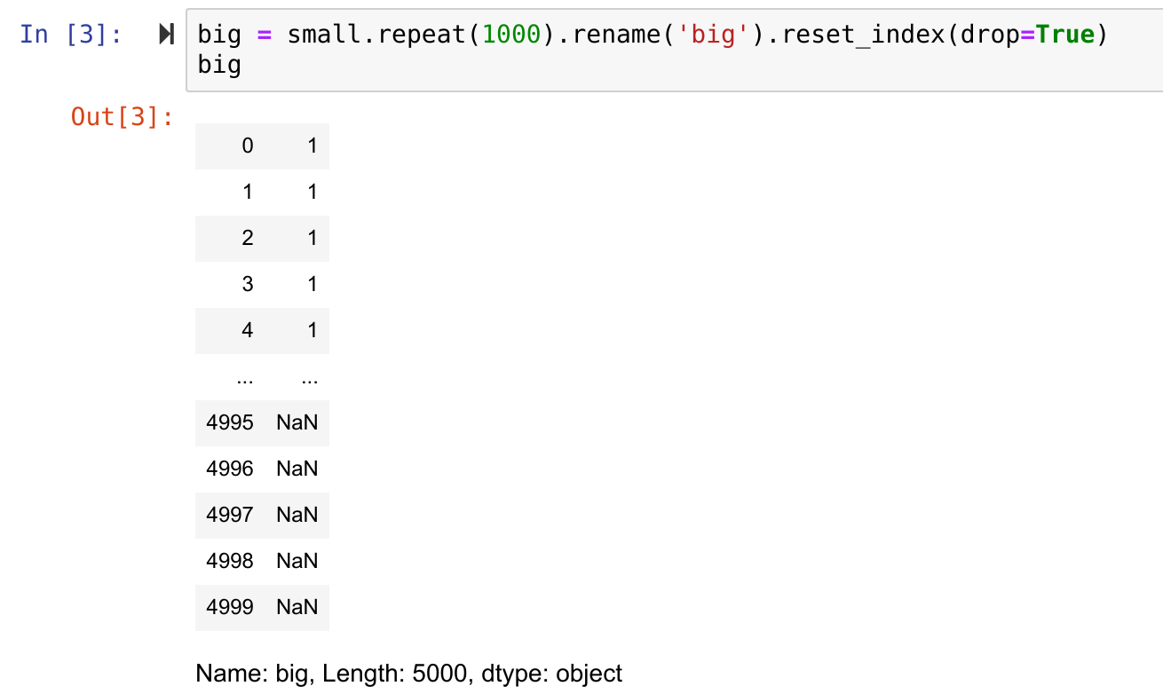This screenshot has height=694, width=1163.
Task: Select output row with index 4997
Action: [262, 515]
